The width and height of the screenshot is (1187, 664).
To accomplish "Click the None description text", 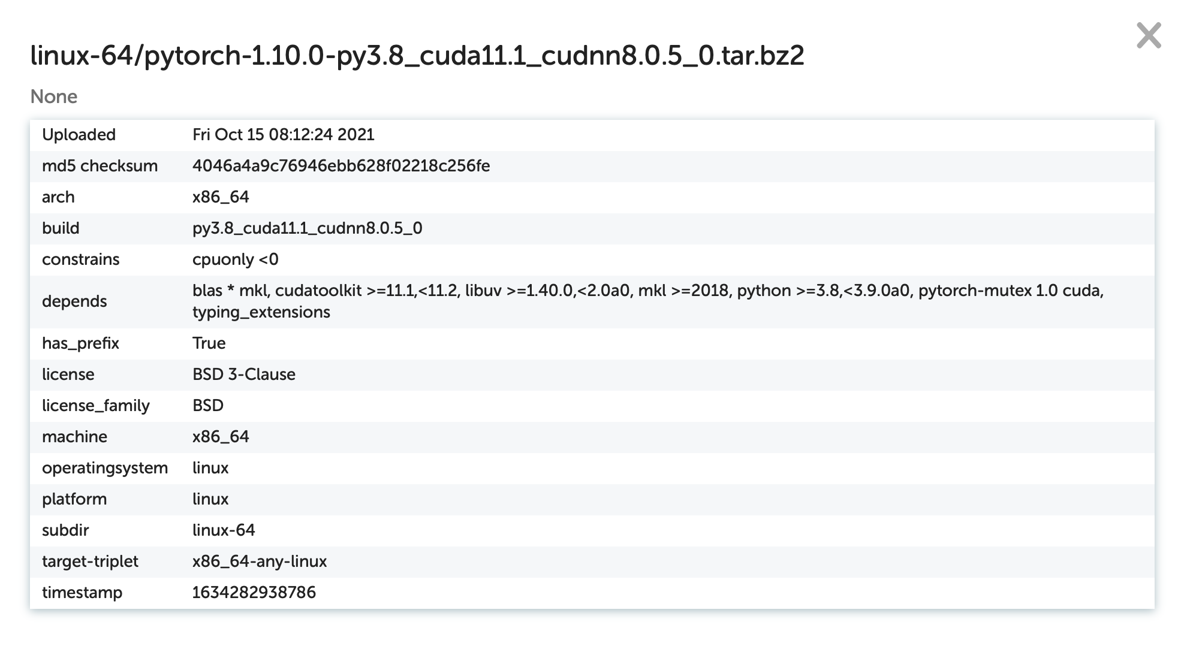I will [54, 96].
